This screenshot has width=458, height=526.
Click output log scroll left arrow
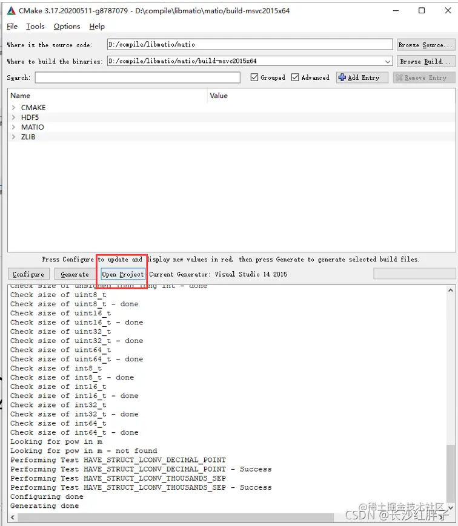click(x=13, y=518)
